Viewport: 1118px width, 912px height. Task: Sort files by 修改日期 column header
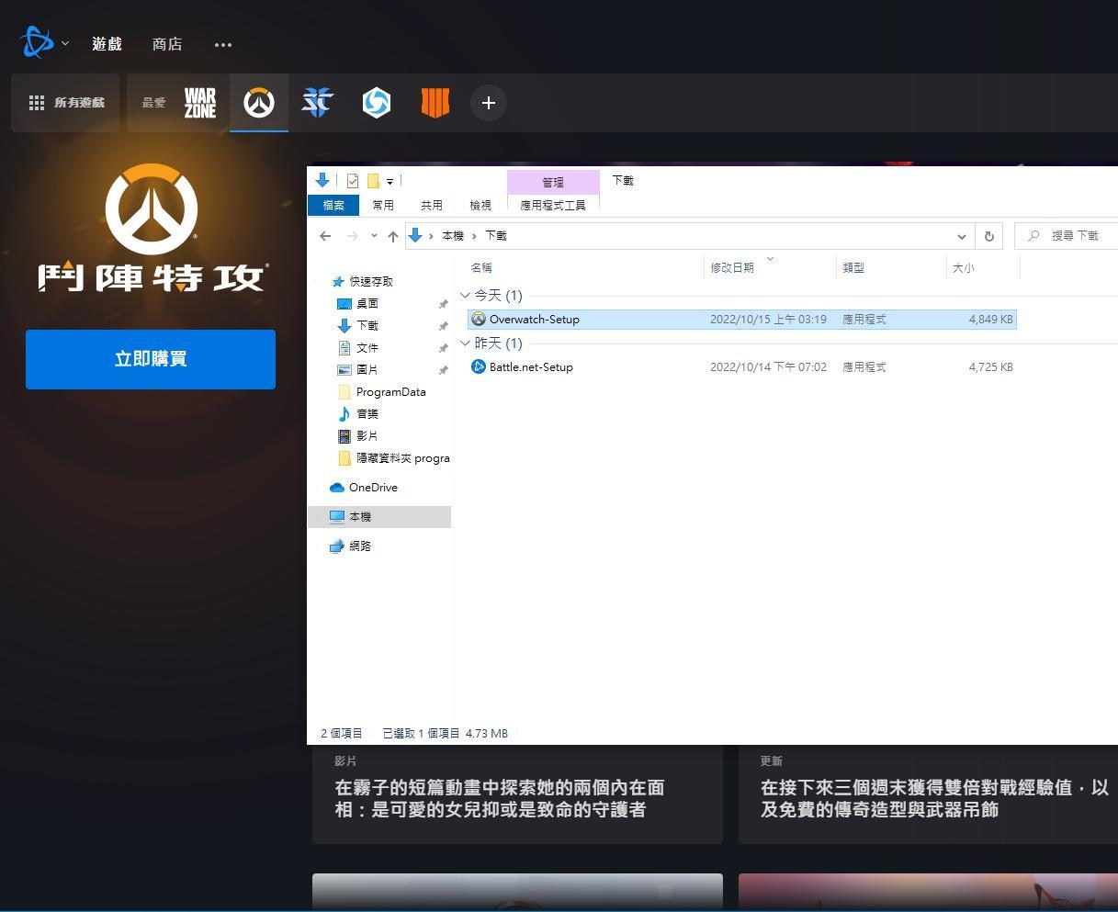pos(732,268)
